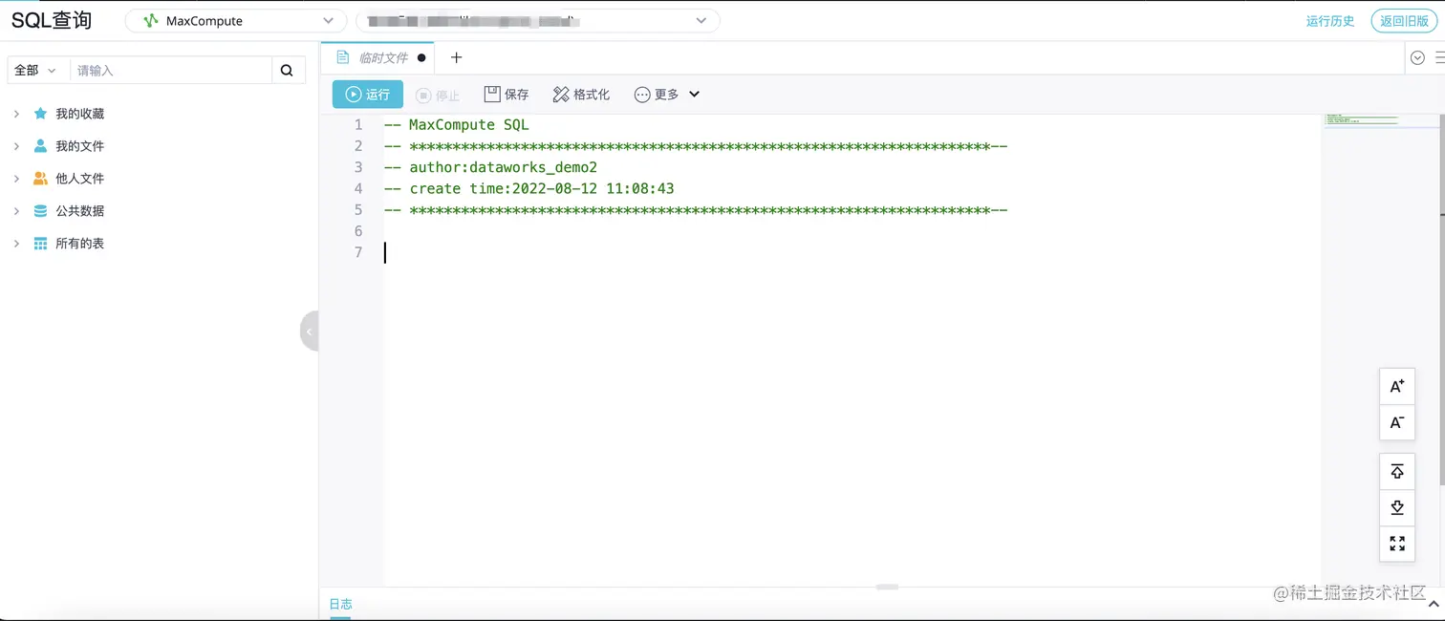Screen dimensions: 1445x621
Task: Open the 日志 log tab
Action: coord(340,604)
